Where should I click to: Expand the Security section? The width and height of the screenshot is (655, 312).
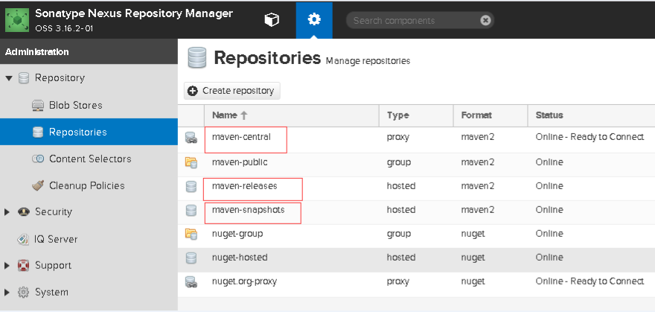pos(7,212)
